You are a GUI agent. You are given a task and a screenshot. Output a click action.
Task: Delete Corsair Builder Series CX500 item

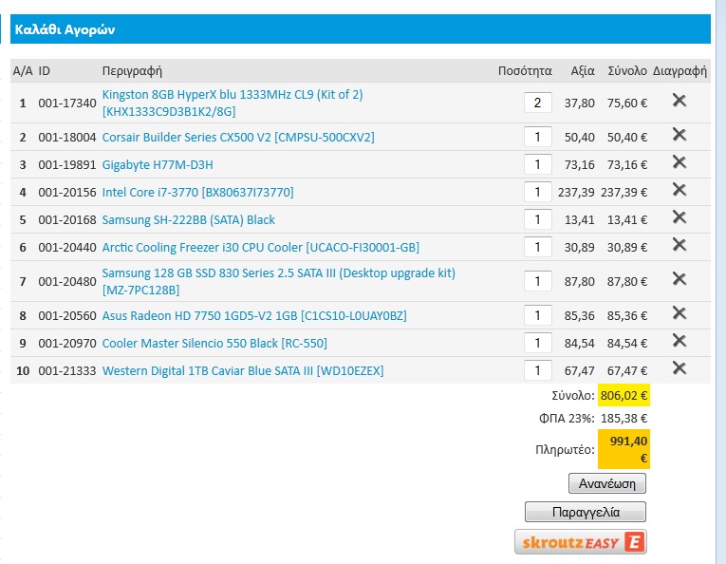coord(679,134)
